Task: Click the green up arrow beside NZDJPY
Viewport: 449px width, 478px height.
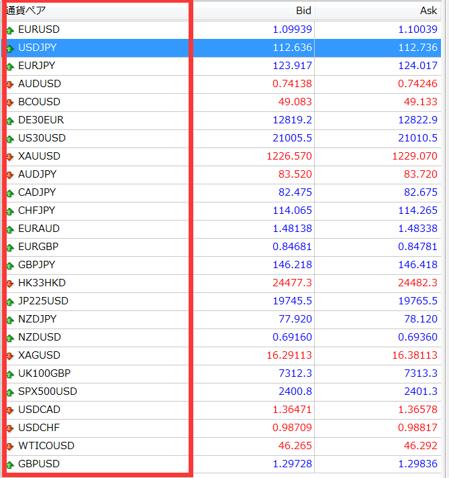Action: click(x=10, y=320)
